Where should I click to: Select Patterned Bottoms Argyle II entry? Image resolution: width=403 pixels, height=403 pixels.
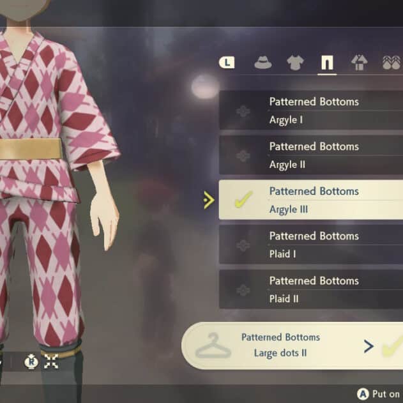coord(311,155)
